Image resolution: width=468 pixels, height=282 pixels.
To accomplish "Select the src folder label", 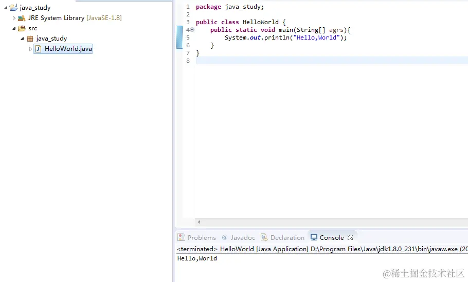I will pyautogui.click(x=33, y=28).
